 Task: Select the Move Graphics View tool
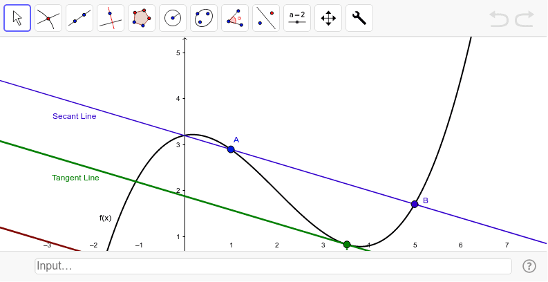(x=328, y=18)
